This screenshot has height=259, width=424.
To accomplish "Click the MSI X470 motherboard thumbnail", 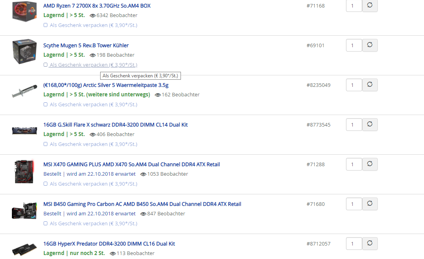I will pos(24,171).
